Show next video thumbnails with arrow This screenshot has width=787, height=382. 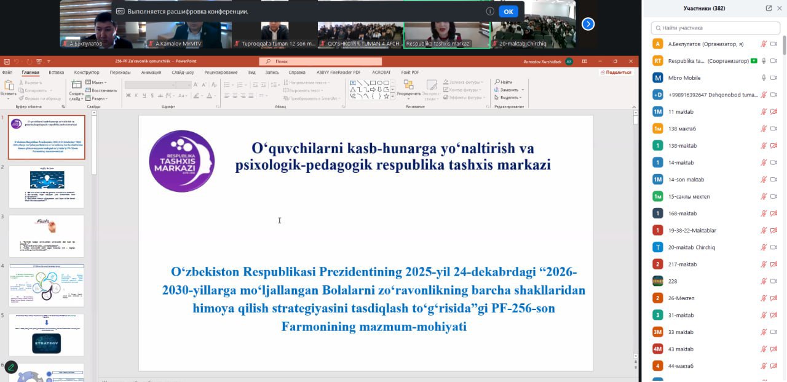coord(588,24)
